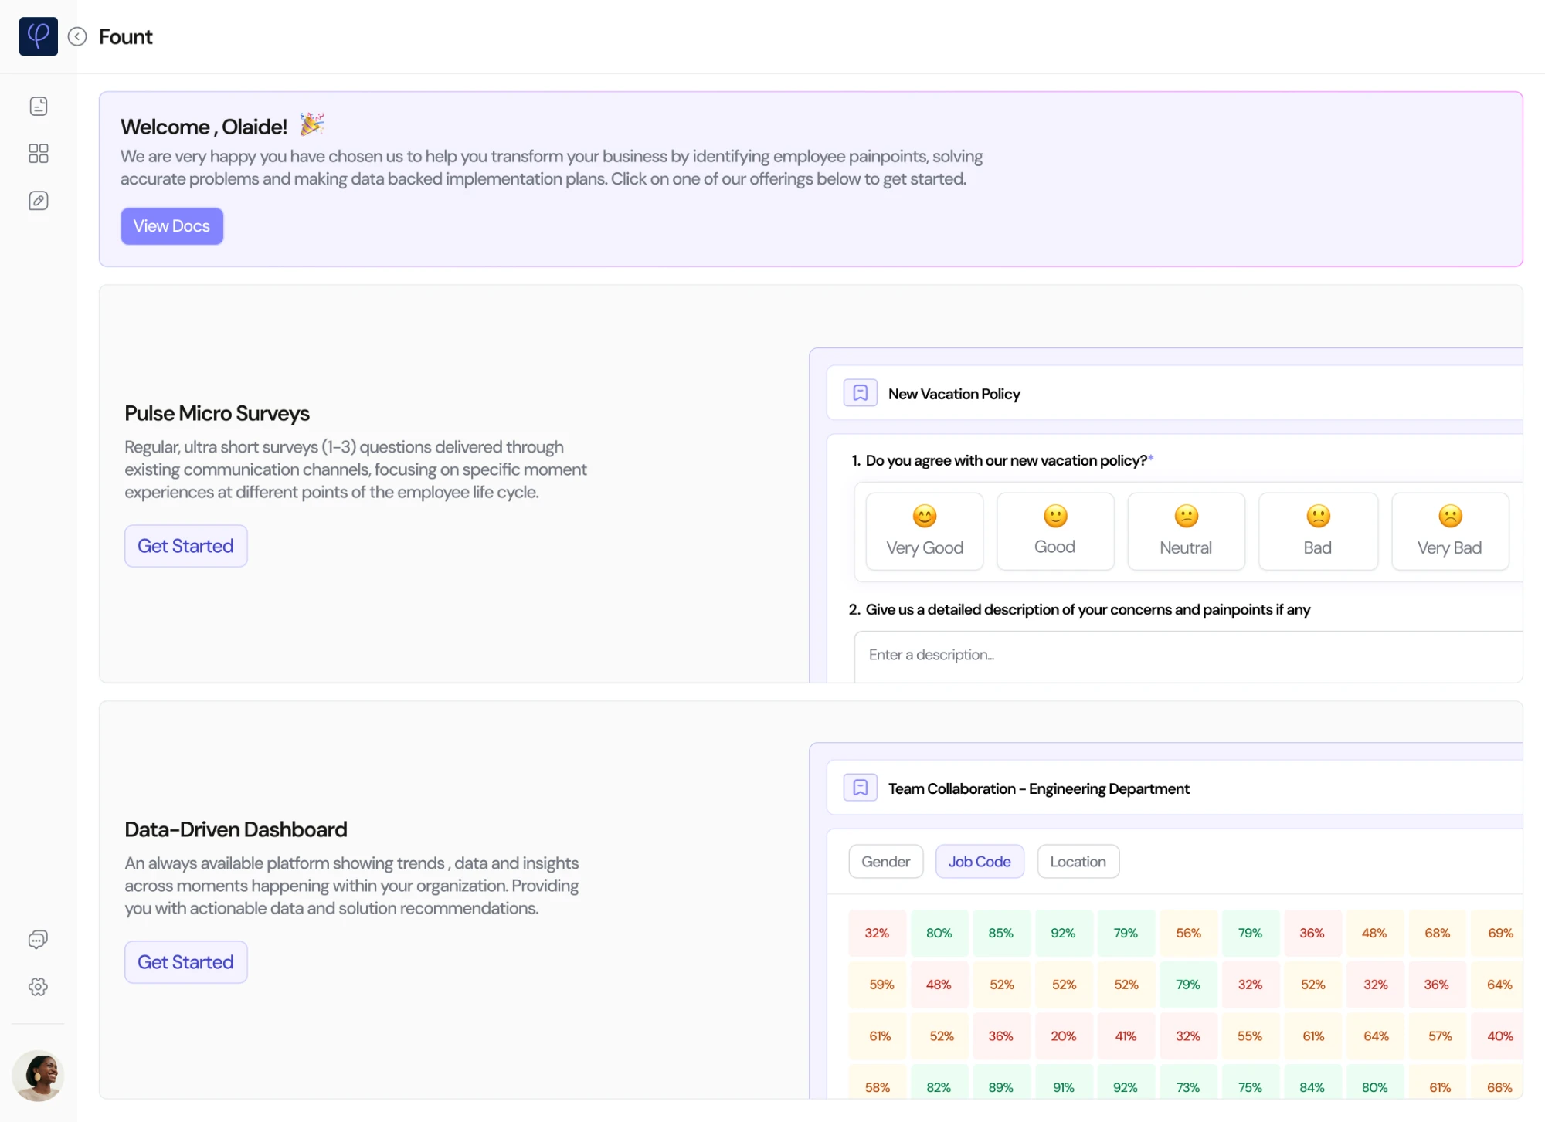This screenshot has width=1545, height=1122.
Task: Click the 32% cell in first heatmap row
Action: 877,933
